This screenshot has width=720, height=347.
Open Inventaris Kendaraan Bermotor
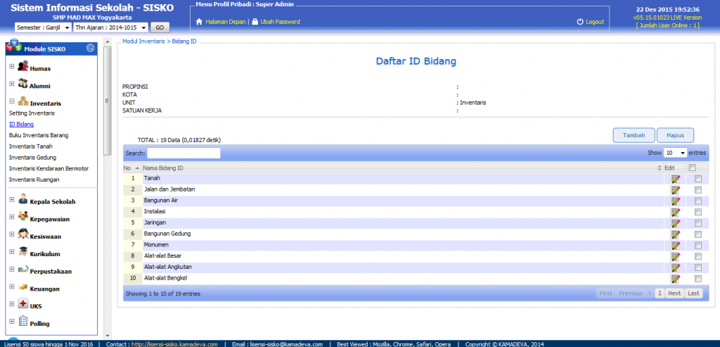[x=49, y=169]
